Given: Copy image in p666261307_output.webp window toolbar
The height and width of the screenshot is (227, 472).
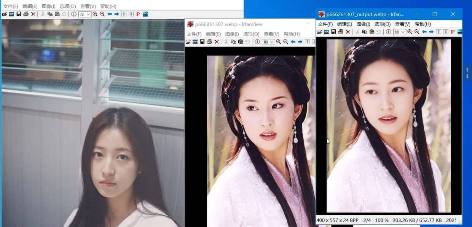Looking at the screenshot, I should tap(364, 32).
